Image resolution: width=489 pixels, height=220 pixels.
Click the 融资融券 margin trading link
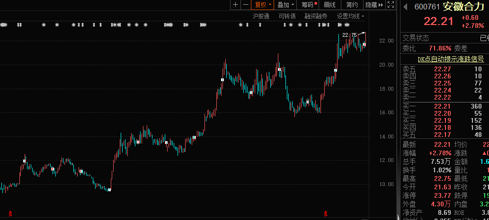click(316, 16)
